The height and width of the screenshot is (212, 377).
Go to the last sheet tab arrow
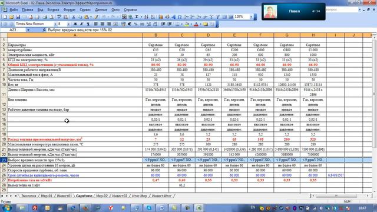click(x=15, y=196)
